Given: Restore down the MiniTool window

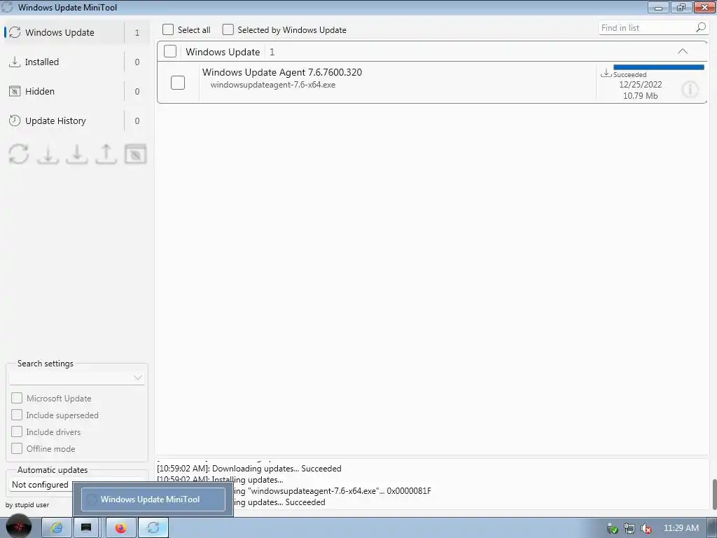Looking at the screenshot, I should tap(681, 7).
